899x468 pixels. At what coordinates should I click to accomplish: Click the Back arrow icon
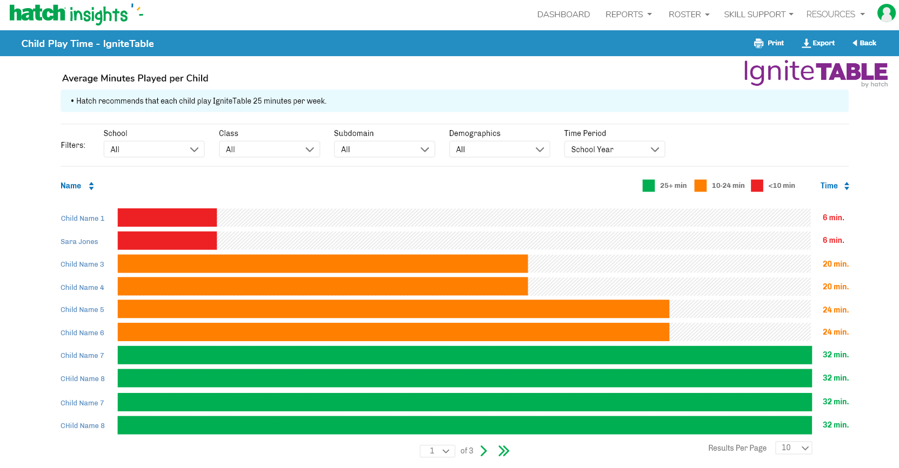(x=855, y=43)
